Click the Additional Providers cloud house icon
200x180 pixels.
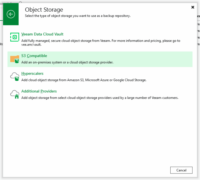point(15,94)
